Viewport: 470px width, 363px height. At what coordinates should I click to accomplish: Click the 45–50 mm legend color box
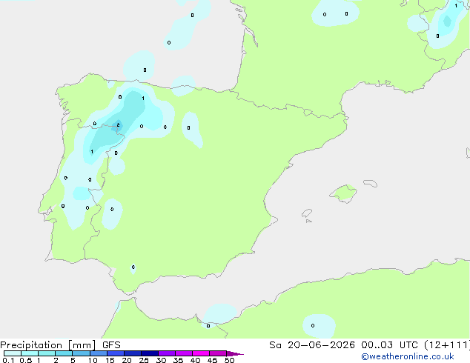[x=218, y=353]
